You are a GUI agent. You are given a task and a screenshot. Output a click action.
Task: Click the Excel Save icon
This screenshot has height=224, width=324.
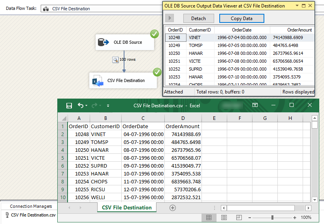pos(69,106)
